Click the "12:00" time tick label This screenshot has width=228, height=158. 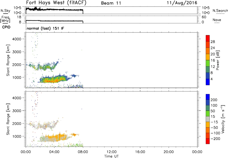point(111,152)
